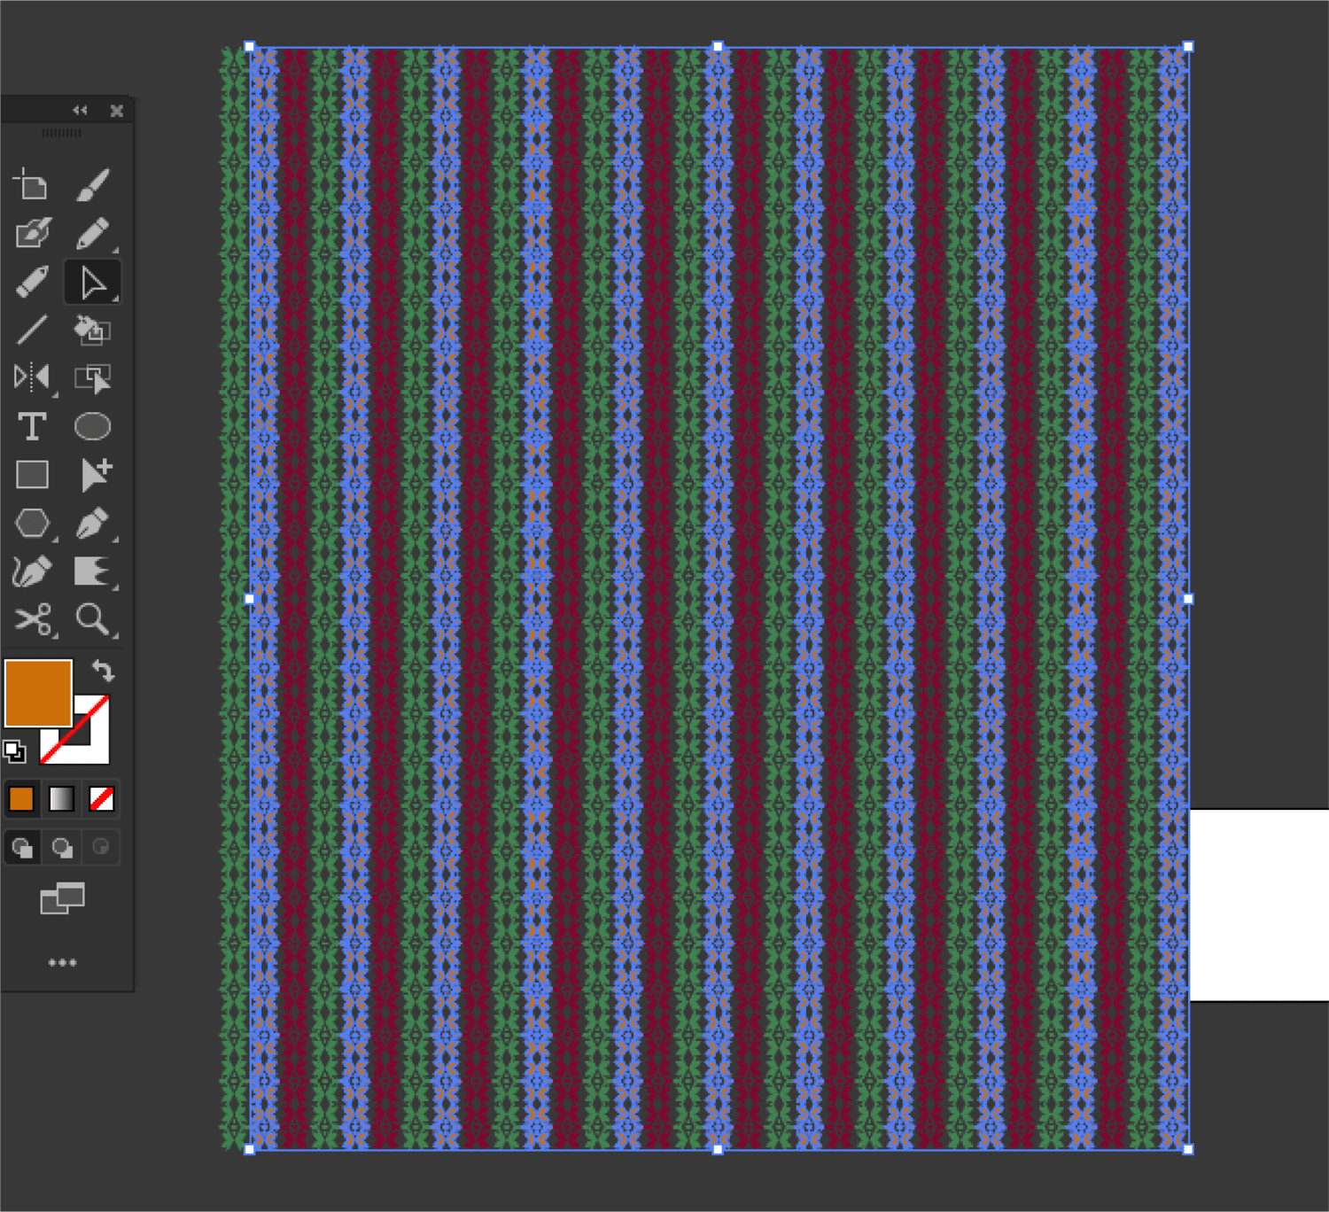Select the Type tool
The height and width of the screenshot is (1212, 1329).
pos(34,427)
